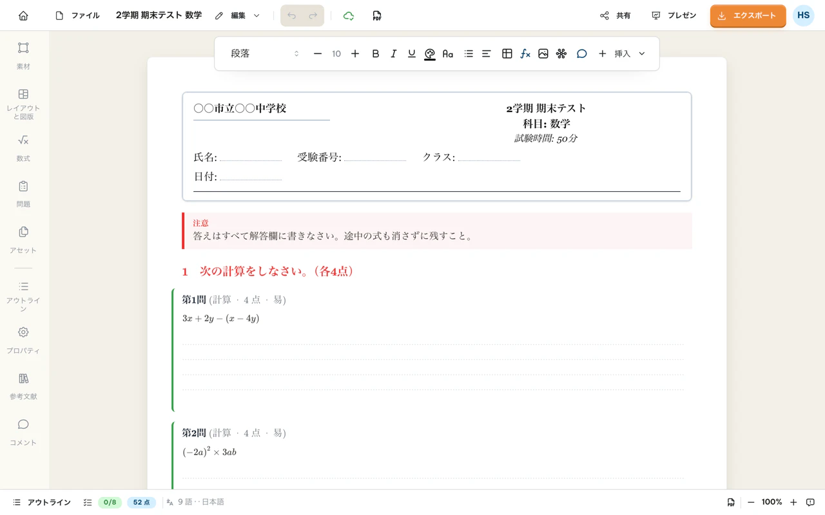
Task: Open the 数式 sidebar panel
Action: tap(23, 148)
